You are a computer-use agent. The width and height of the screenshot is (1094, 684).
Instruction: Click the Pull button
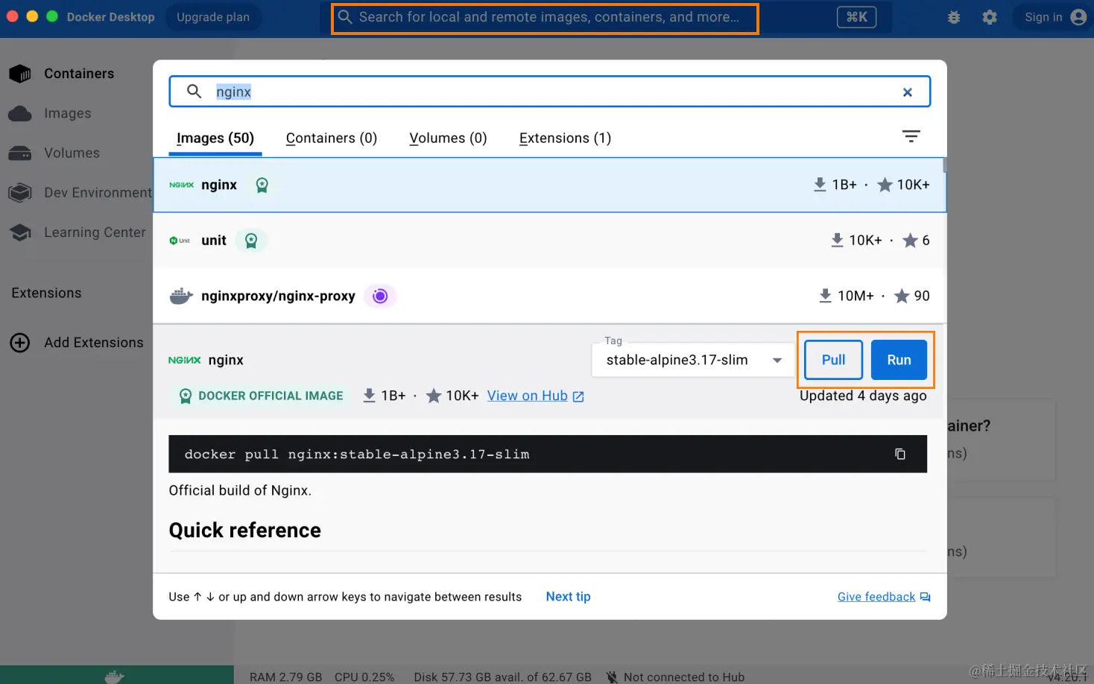coord(833,360)
